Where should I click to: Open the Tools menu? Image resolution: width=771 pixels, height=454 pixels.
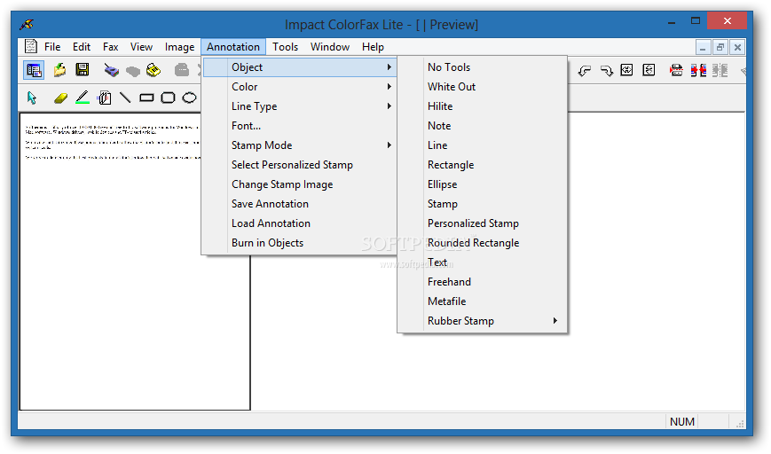285,47
